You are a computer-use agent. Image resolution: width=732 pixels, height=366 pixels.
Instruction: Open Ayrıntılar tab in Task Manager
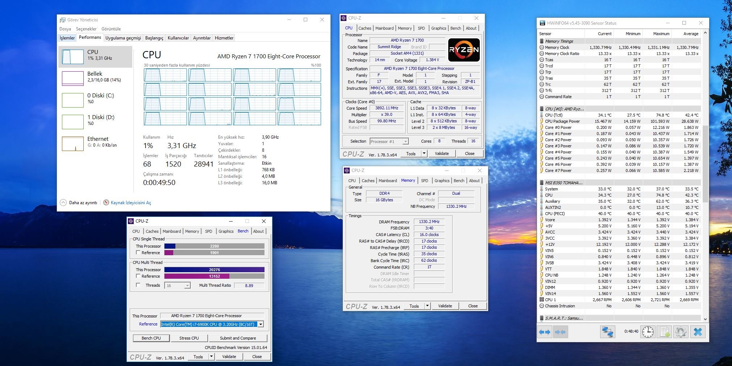(202, 38)
